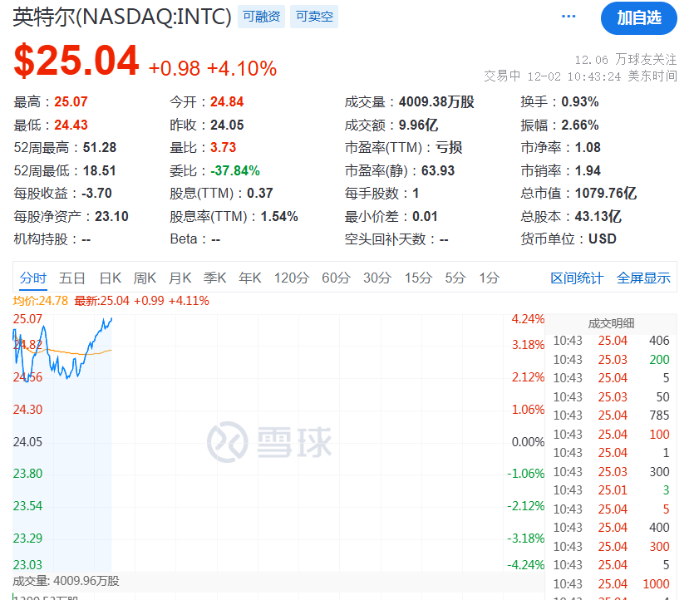Image resolution: width=694 pixels, height=600 pixels.
Task: Select the 年K yearly candlestick tab
Action: point(250,278)
